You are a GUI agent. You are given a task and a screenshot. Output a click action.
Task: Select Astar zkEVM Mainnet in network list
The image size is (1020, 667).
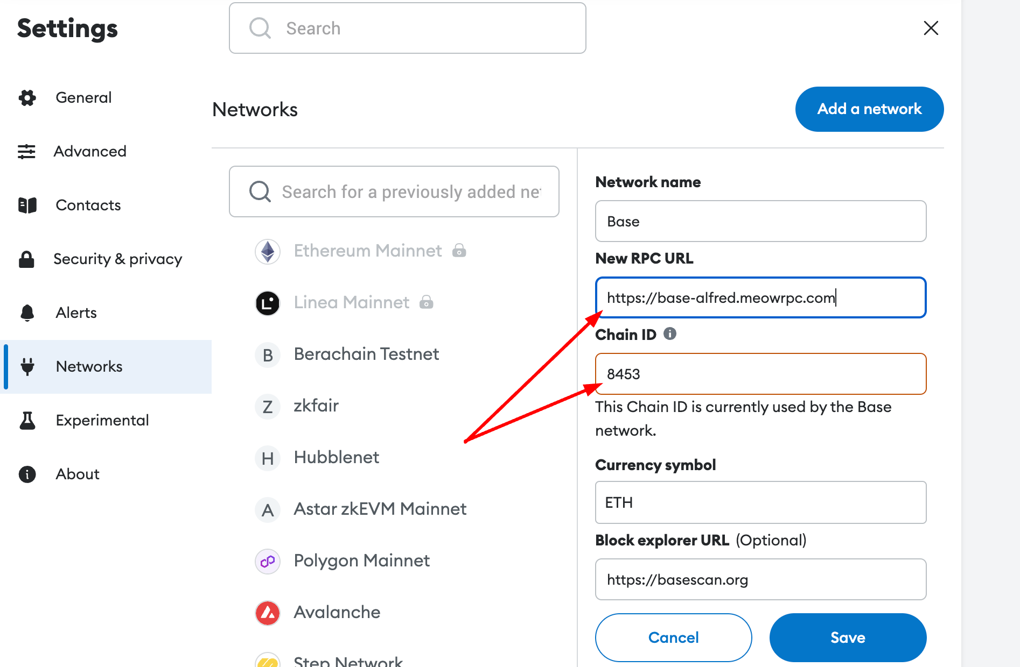[380, 509]
